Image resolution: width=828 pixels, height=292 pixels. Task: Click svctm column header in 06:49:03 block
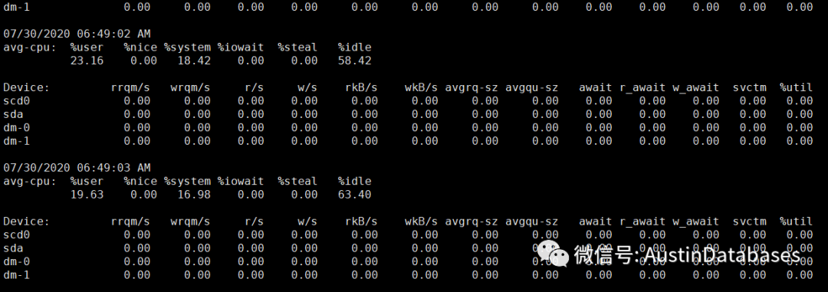(749, 221)
